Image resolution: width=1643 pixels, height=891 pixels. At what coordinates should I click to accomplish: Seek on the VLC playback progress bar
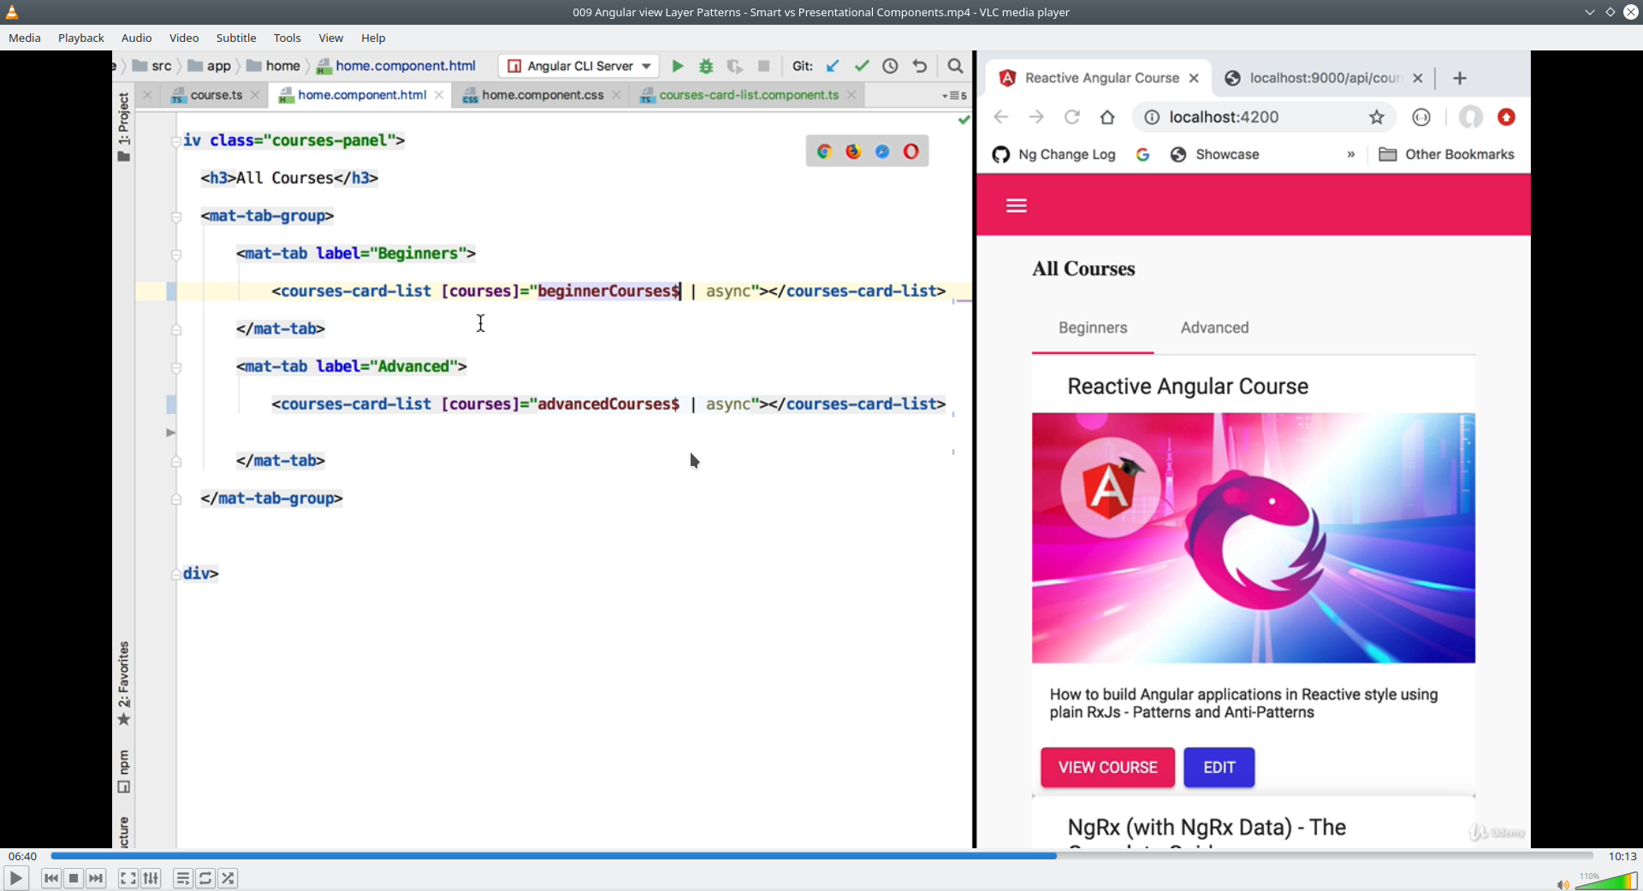tap(821, 856)
